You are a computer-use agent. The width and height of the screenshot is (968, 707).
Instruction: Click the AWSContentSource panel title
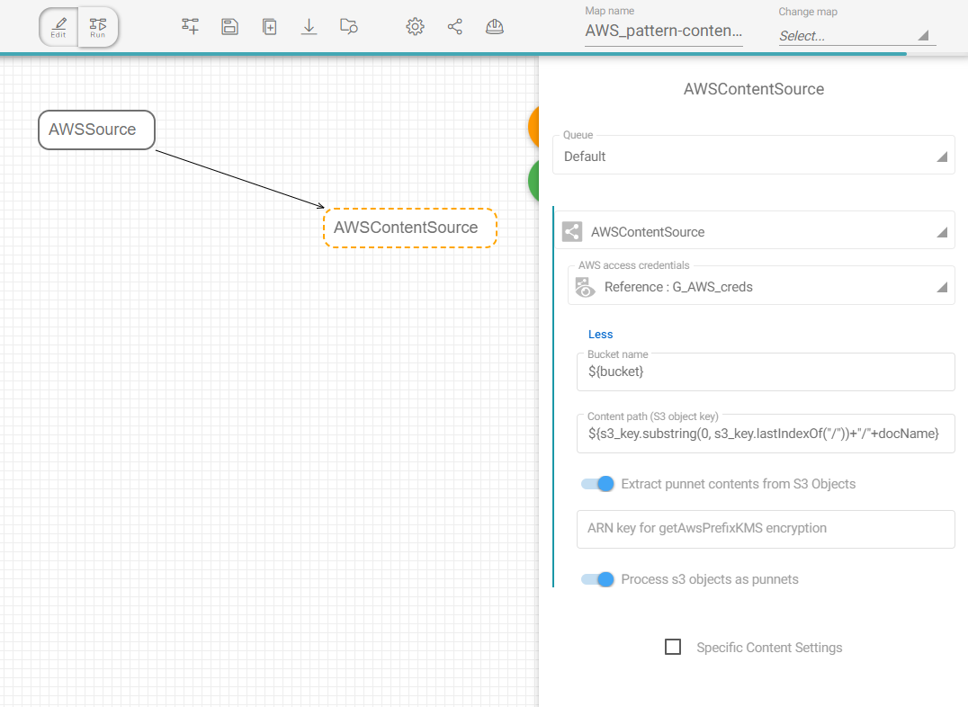pyautogui.click(x=753, y=89)
